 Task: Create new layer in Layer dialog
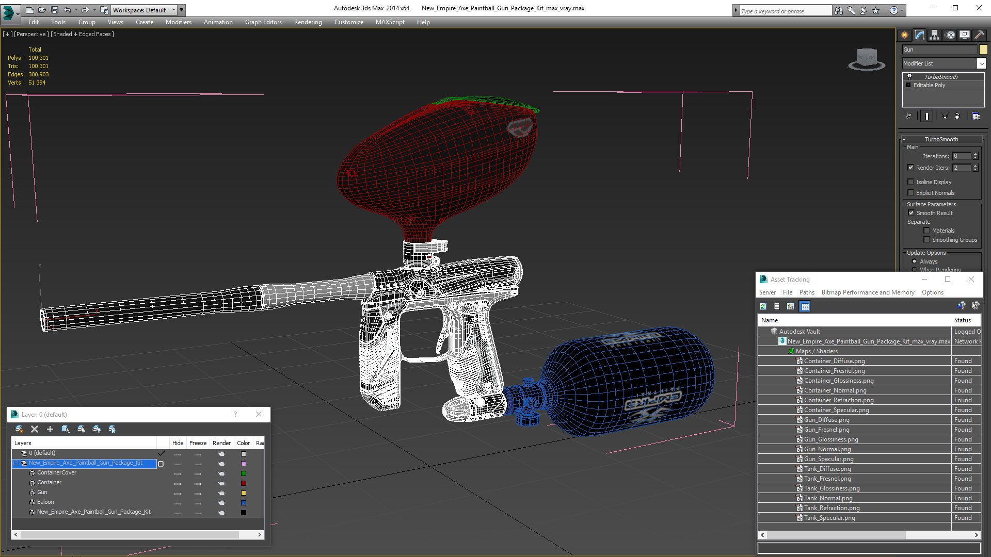[19, 429]
